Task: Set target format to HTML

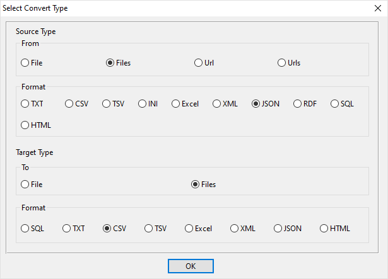Action: point(324,229)
